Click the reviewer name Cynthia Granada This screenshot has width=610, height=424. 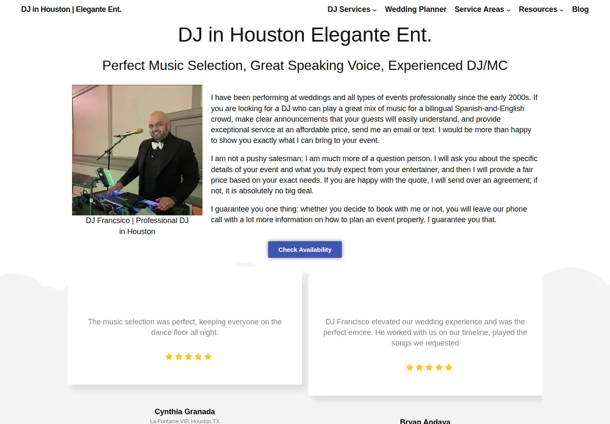pyautogui.click(x=185, y=412)
